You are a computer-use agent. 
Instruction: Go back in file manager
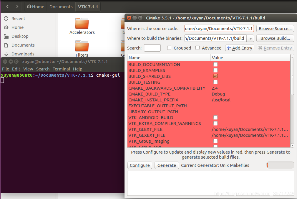8,7
